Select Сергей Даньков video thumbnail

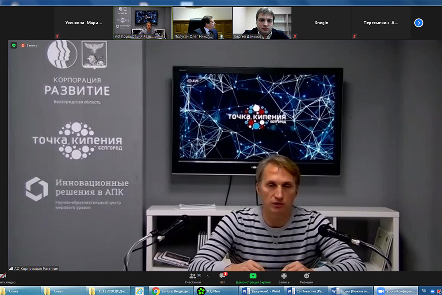click(262, 23)
